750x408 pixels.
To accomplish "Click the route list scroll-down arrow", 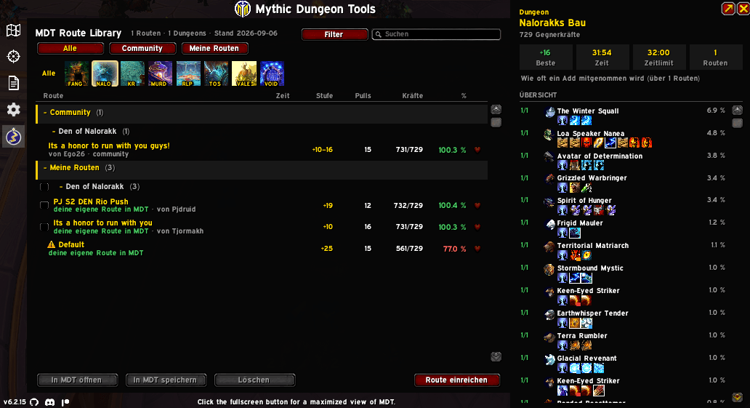I will (x=496, y=356).
